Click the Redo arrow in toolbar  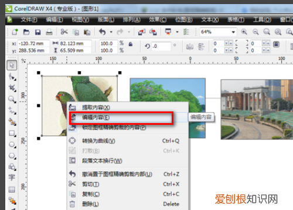click(x=120, y=32)
